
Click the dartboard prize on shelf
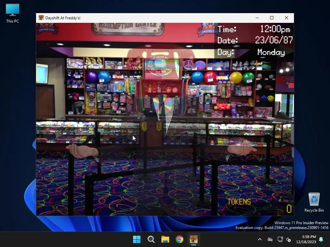tap(119, 87)
